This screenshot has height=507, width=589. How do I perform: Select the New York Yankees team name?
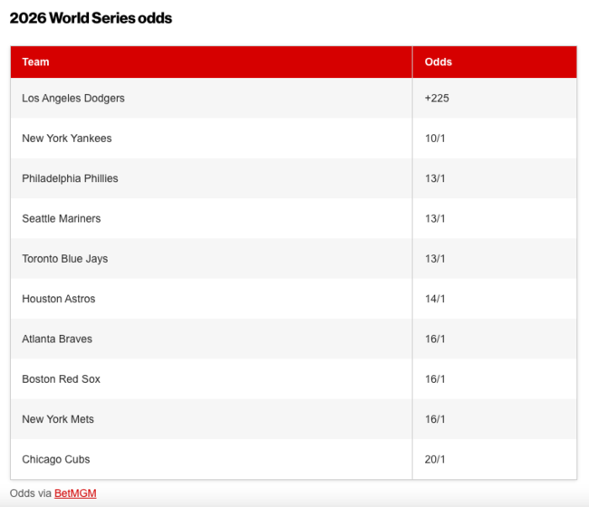point(67,139)
